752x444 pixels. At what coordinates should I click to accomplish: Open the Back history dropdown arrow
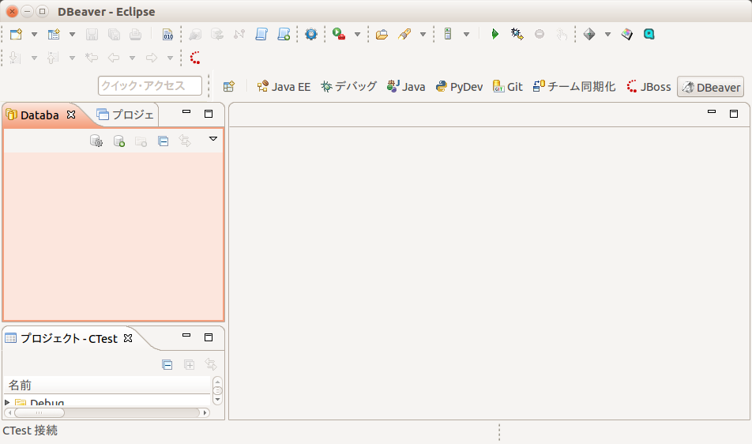pos(132,58)
